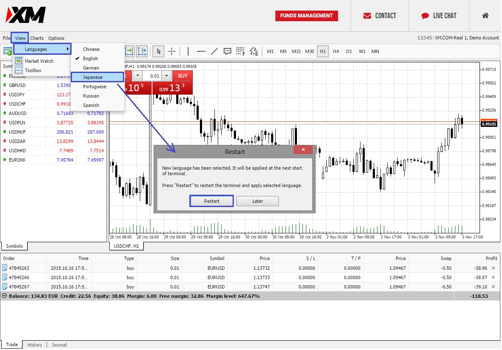The image size is (502, 350).
Task: Select the equidistant channel tool
Action: [254, 51]
